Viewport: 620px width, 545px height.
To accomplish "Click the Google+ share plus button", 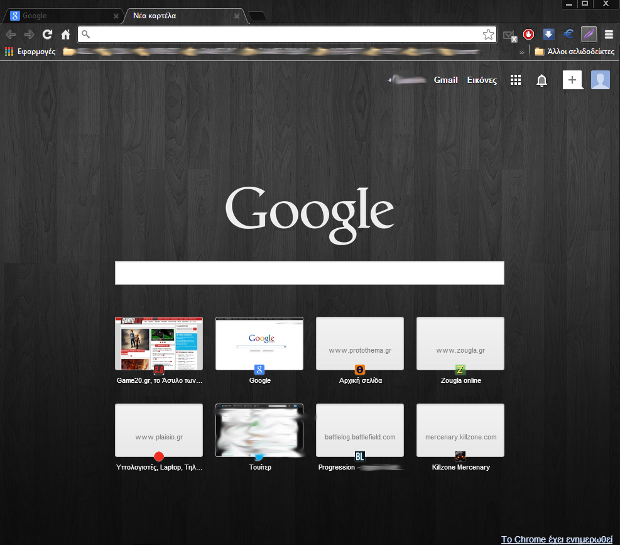I will point(572,80).
